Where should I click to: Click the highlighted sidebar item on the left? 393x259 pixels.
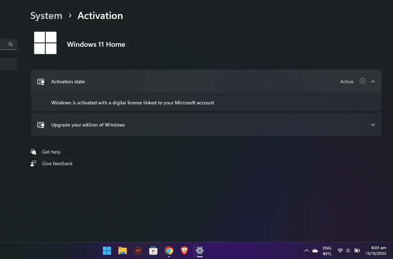(x=8, y=64)
